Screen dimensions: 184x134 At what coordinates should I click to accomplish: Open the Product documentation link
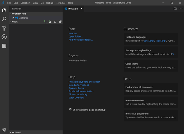pyautogui.click(x=81, y=91)
